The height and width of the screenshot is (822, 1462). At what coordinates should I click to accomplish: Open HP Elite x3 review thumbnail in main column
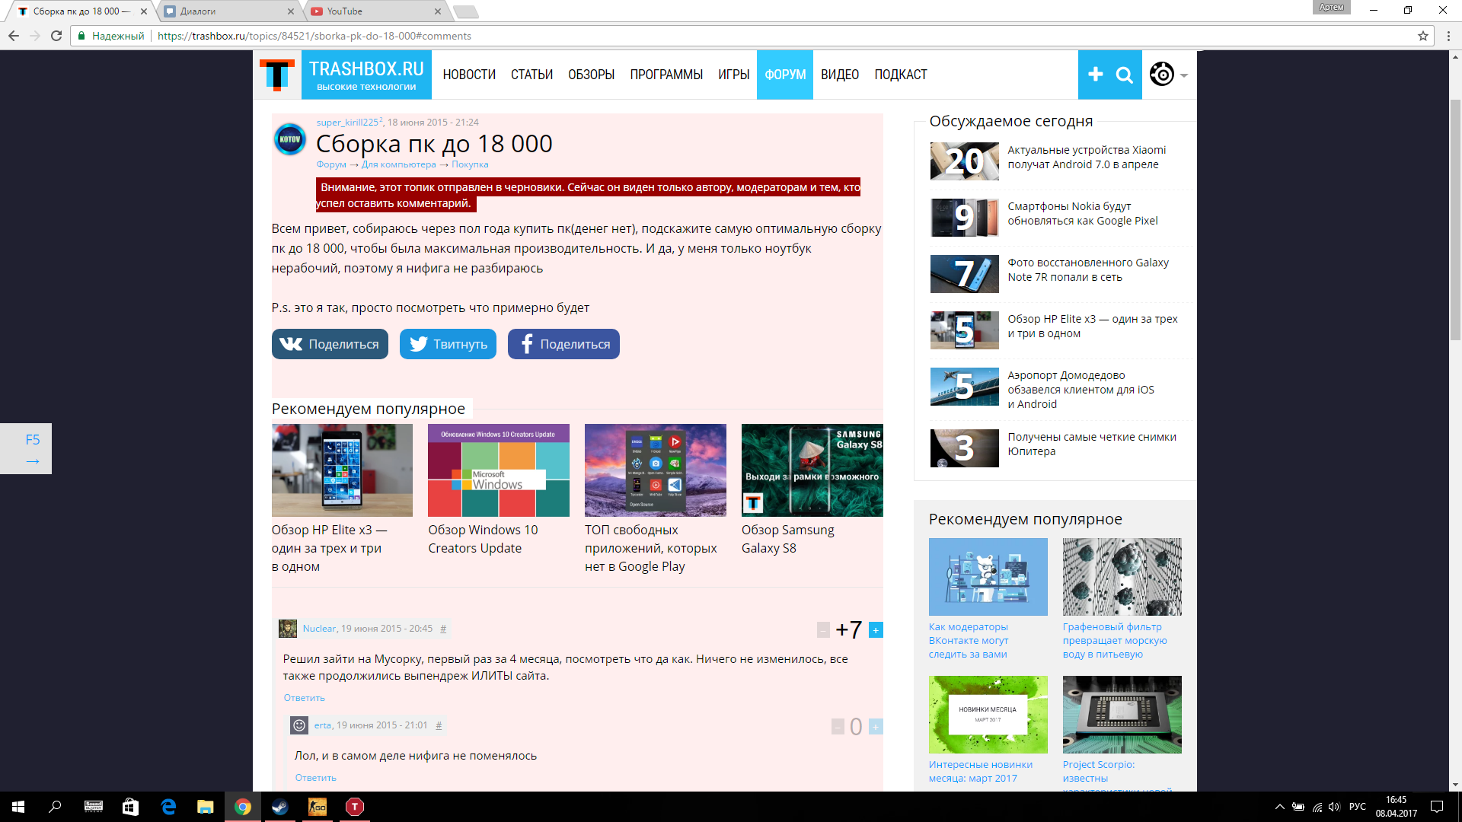342,470
